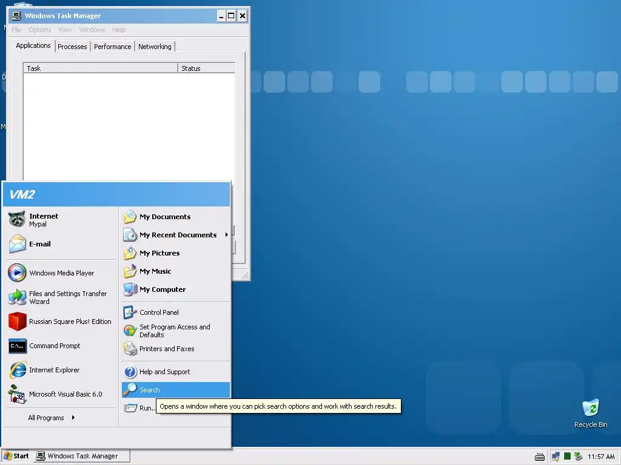Open Mypal Internet browser raccoon icon
Screen dimensions: 621x465
point(17,219)
